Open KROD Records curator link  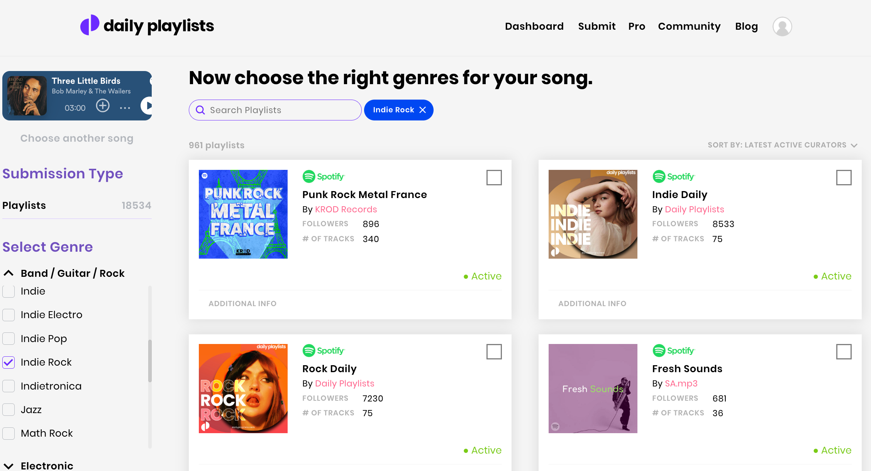346,209
